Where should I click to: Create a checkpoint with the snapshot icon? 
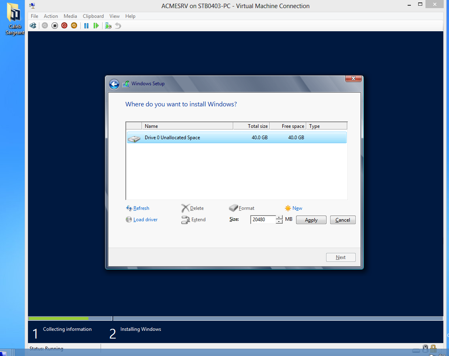tap(108, 26)
